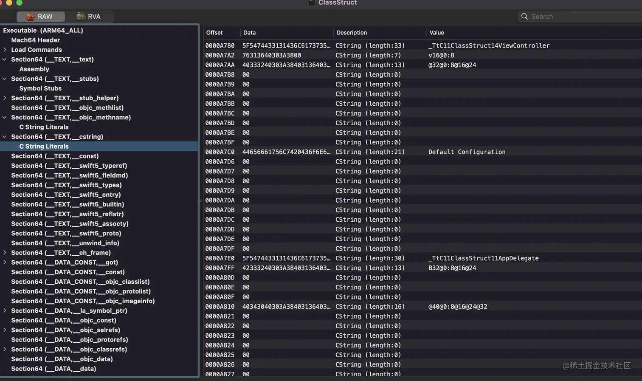This screenshot has width=642, height=381.
Task: Open Section64 (__TEXT,__swift5_typeref)
Action: coord(69,166)
